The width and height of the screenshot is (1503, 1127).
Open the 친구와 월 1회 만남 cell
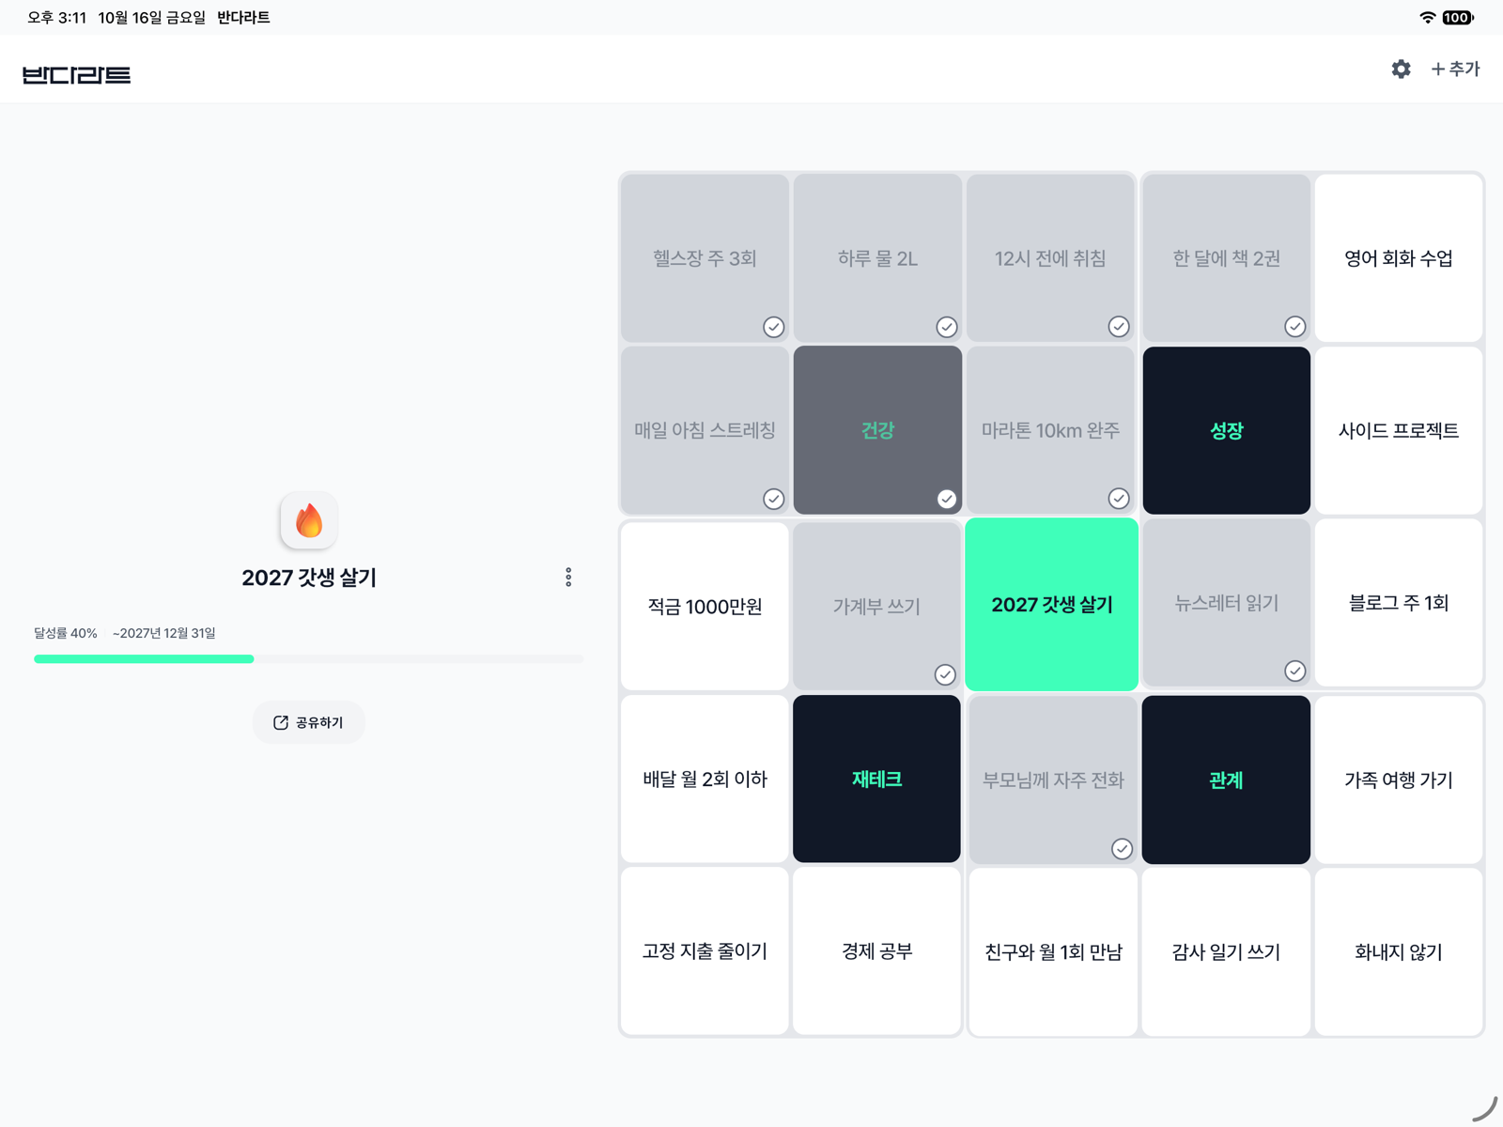point(1053,952)
